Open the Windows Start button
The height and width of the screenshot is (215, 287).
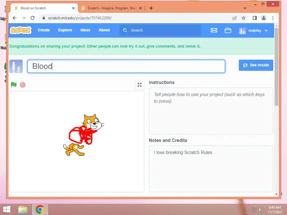coord(7,209)
